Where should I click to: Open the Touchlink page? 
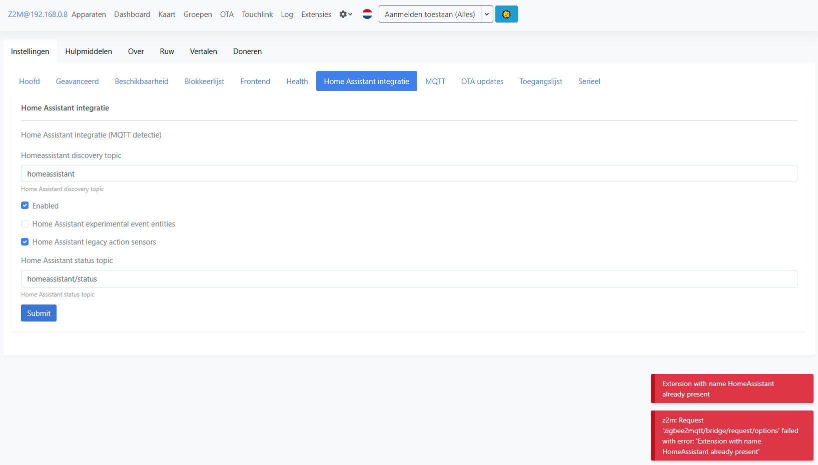point(257,14)
